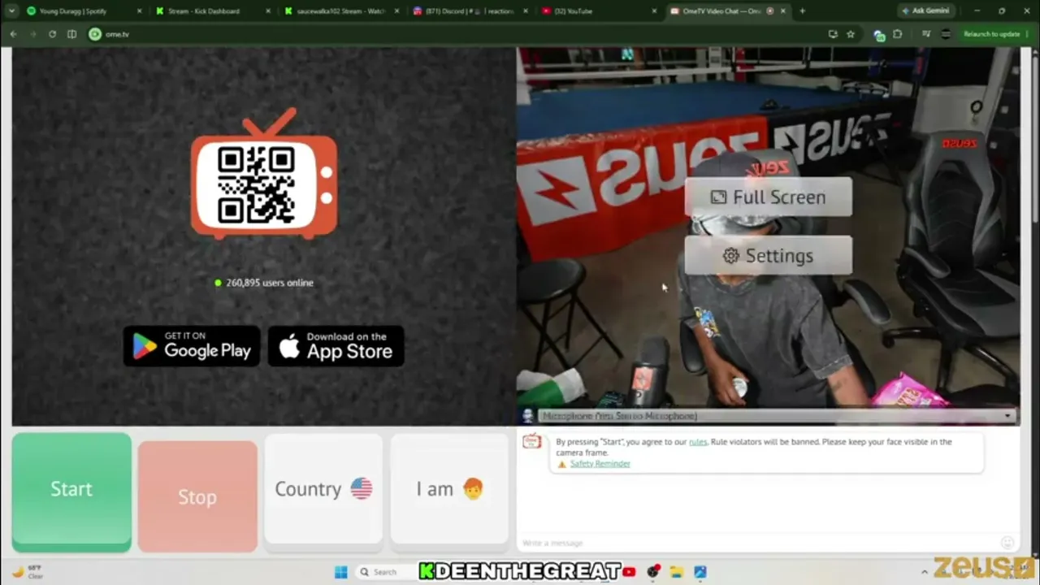1040x585 pixels.
Task: Click the Download on the App Store badge
Action: [x=336, y=346]
